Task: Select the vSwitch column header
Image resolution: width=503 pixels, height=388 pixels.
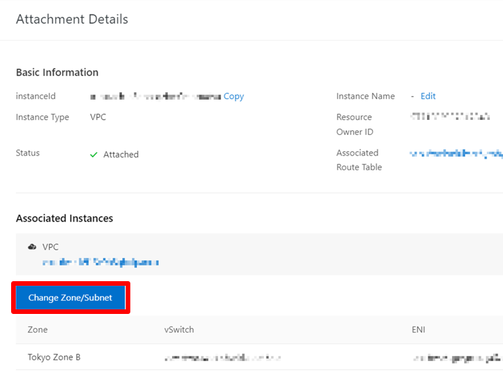Action: tap(179, 330)
